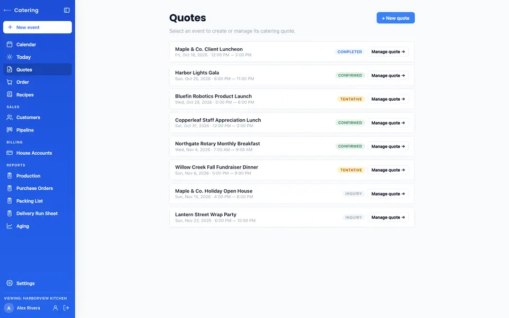Click TENTATIVE badge on Willow Creek row
The width and height of the screenshot is (509, 318).
point(351,170)
